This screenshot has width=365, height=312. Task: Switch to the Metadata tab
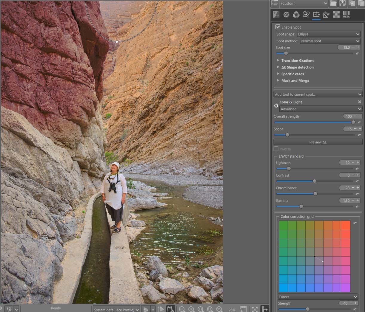click(x=346, y=14)
